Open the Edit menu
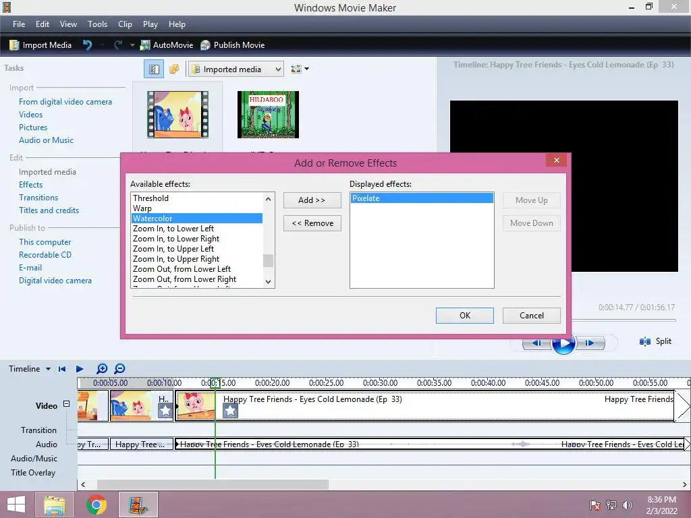The width and height of the screenshot is (691, 518). point(43,24)
